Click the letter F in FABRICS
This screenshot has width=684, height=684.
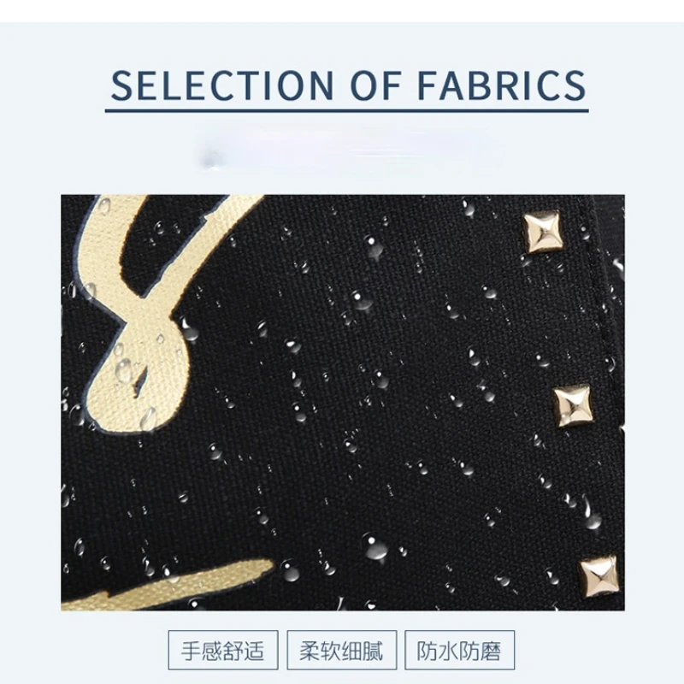coord(427,85)
